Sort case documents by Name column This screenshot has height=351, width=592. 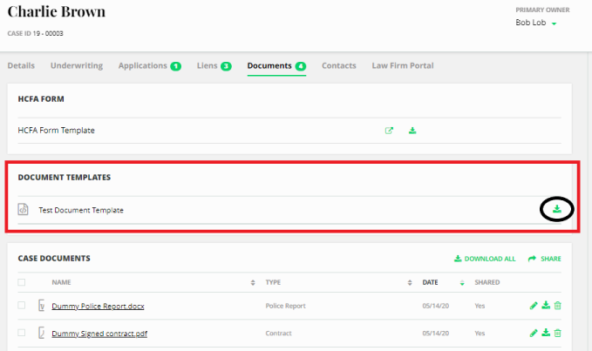point(253,282)
